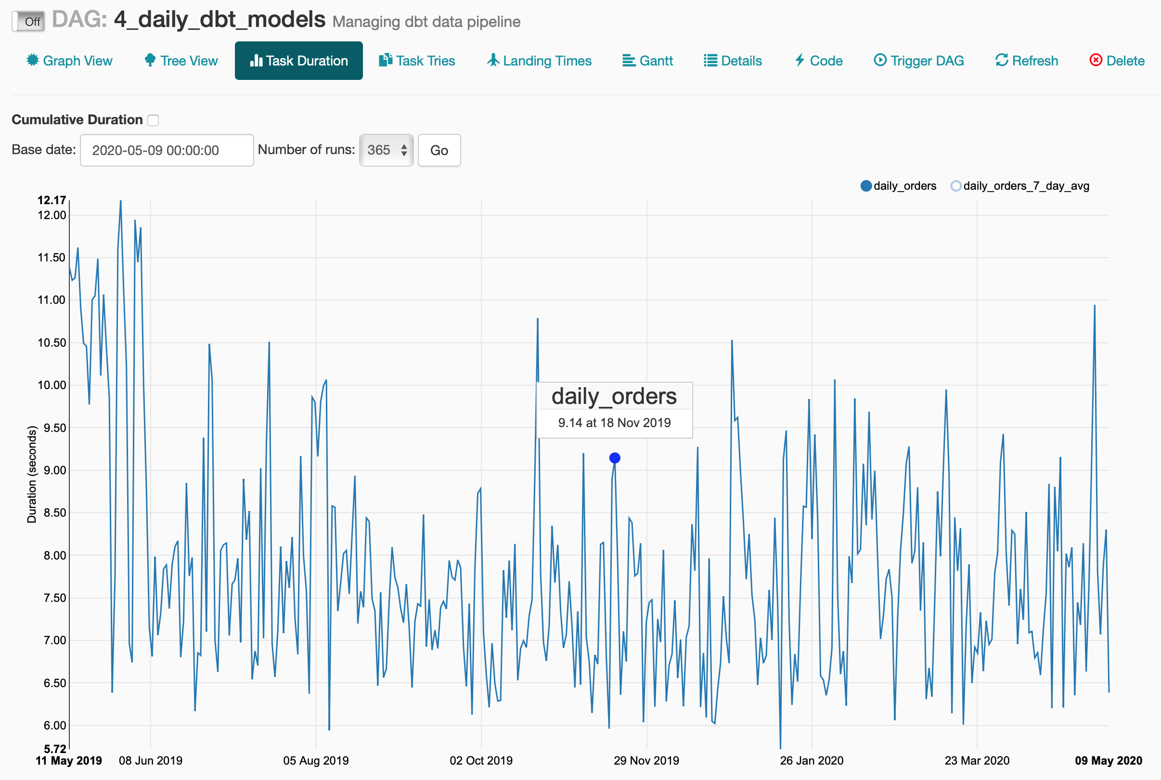Switch to the Task Duration tab

298,61
